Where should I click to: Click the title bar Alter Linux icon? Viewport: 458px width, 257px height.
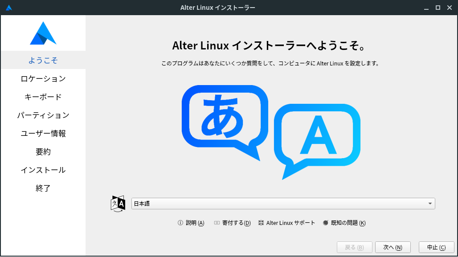(9, 8)
